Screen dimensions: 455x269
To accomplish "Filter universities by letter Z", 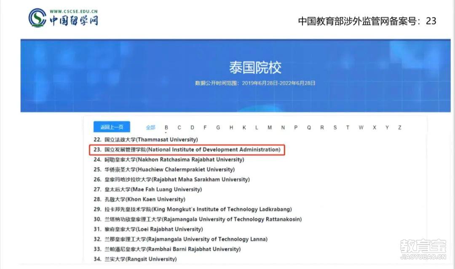I will coord(399,127).
